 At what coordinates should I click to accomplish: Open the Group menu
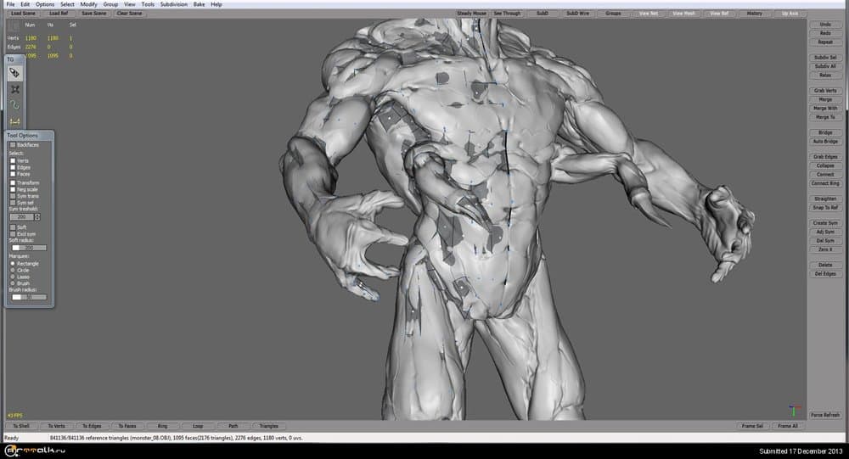[110, 4]
